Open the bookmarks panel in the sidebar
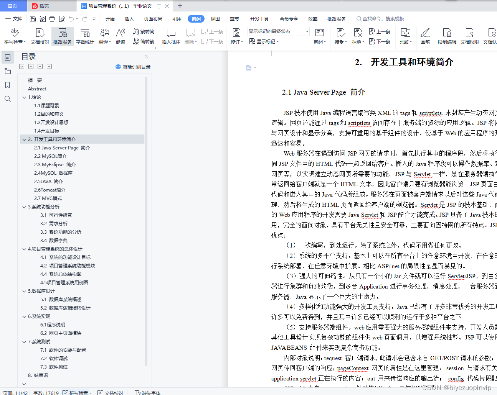The height and width of the screenshot is (395, 497). click(x=7, y=85)
